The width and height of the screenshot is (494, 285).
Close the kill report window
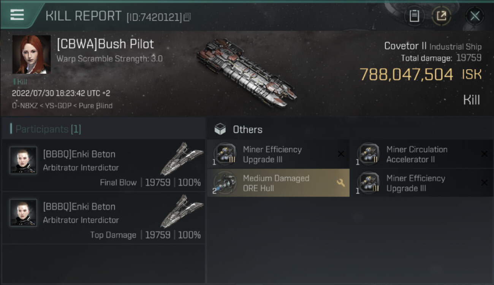click(x=475, y=16)
